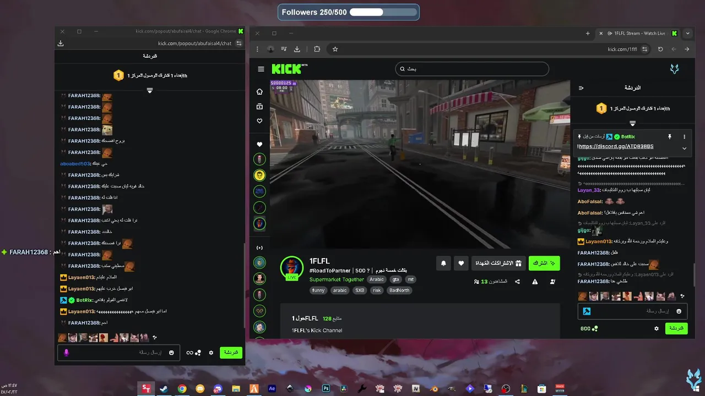Open chat settings gear in main window
This screenshot has height=396, width=705.
point(656,328)
